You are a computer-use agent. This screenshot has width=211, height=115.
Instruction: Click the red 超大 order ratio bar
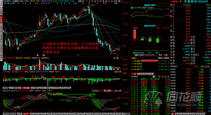point(149,61)
